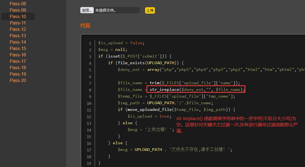The height and width of the screenshot is (167, 305).
Task: Select the Pass-15 entry
Action: (x=18, y=49)
